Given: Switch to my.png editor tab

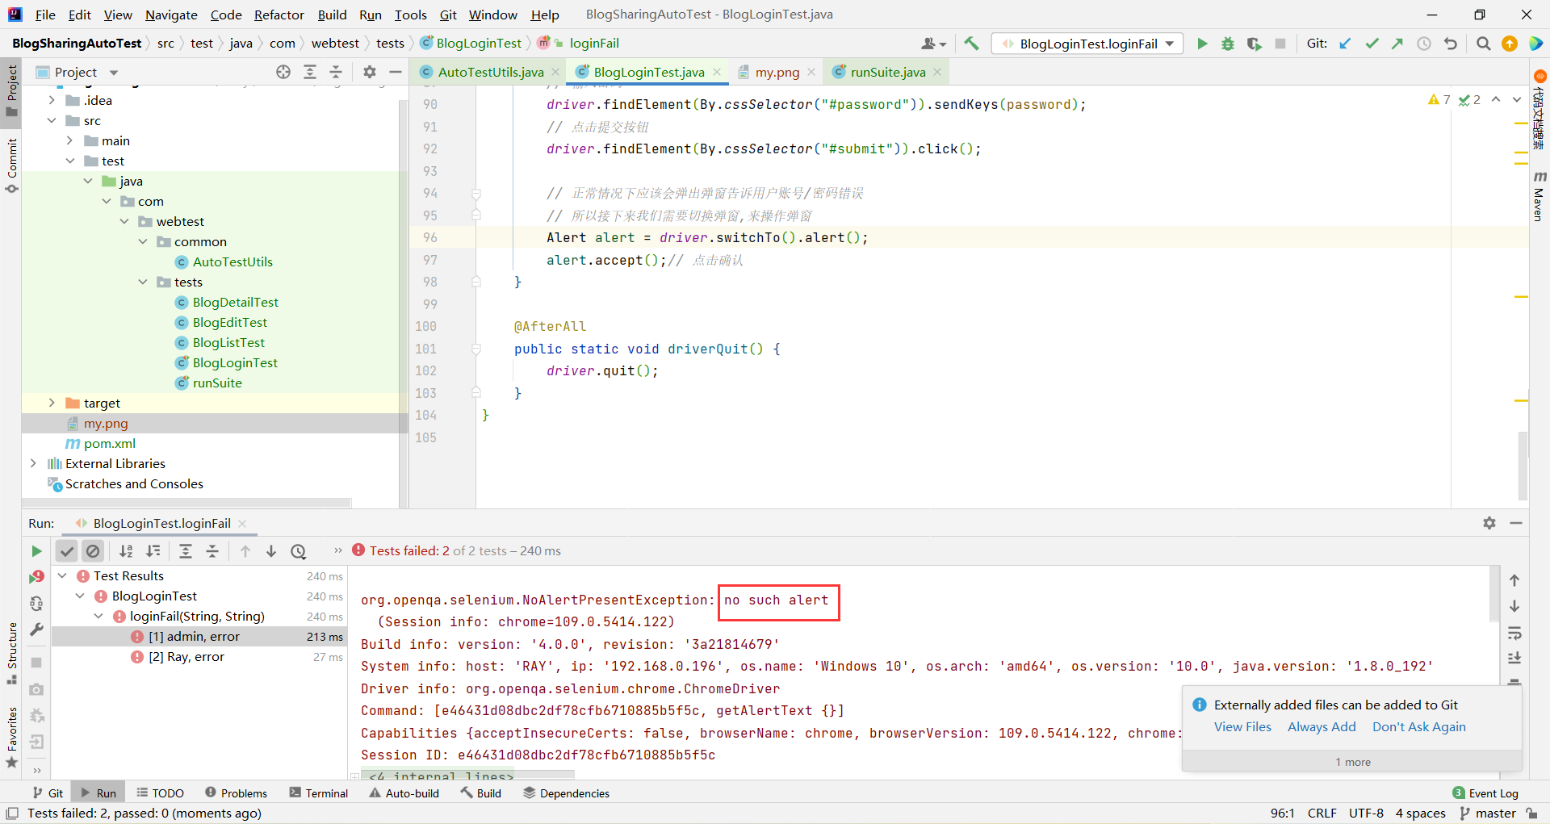Looking at the screenshot, I should [777, 72].
